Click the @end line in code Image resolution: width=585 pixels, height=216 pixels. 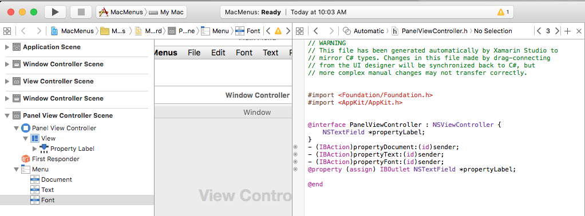coord(315,185)
